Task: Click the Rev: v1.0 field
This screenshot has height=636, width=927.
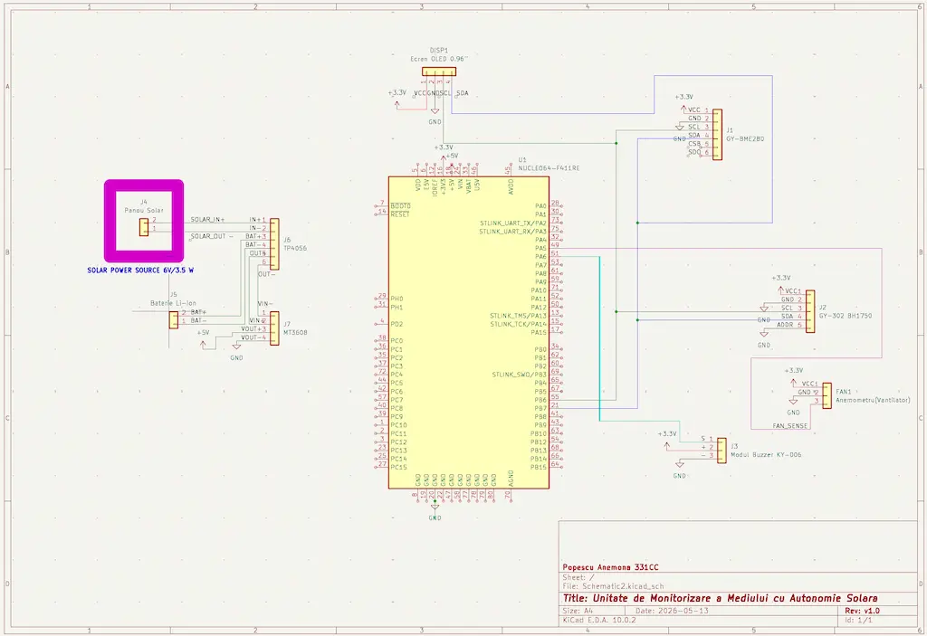Action: [862, 612]
